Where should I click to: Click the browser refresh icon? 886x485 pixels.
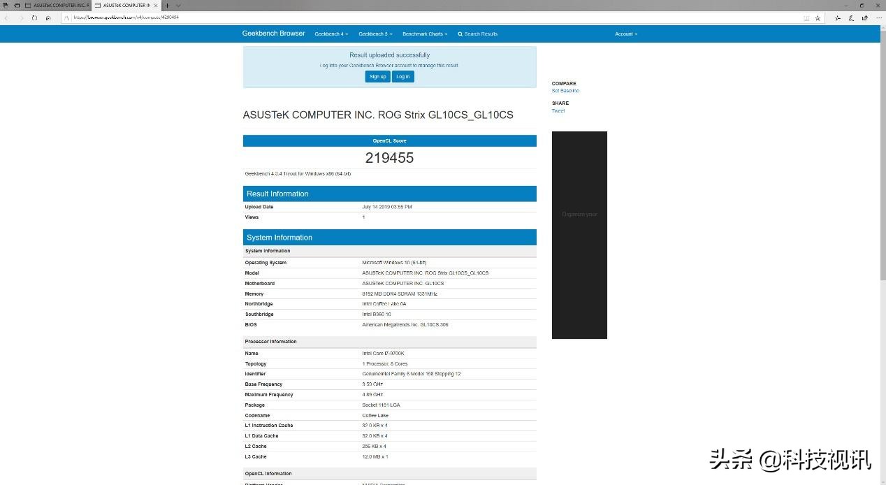coord(34,17)
